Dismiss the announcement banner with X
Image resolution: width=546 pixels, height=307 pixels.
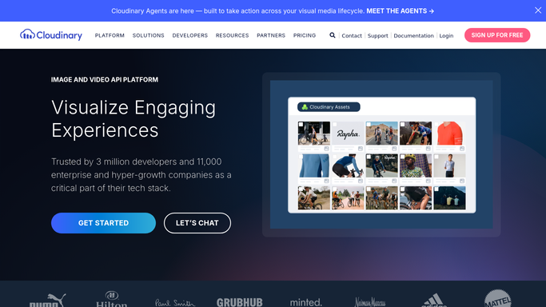pyautogui.click(x=538, y=10)
